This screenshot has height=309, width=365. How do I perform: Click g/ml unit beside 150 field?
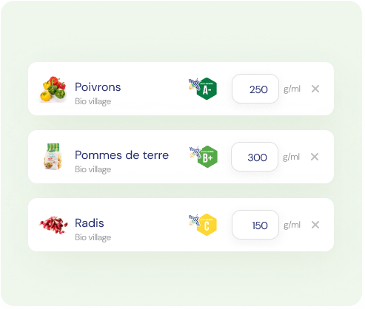pos(292,225)
